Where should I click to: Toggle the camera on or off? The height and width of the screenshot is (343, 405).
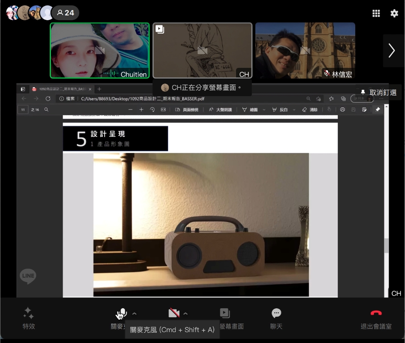coord(174,313)
